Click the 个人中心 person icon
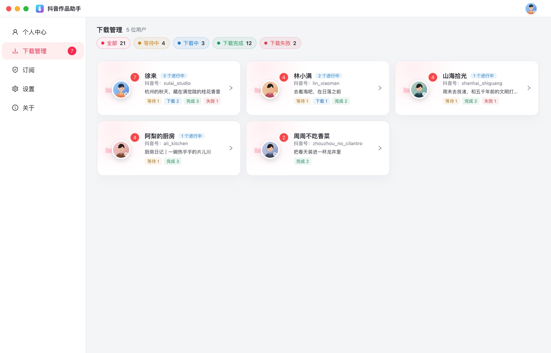 [15, 32]
